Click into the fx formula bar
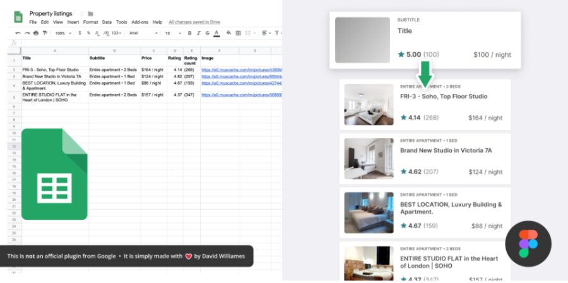 (x=151, y=43)
